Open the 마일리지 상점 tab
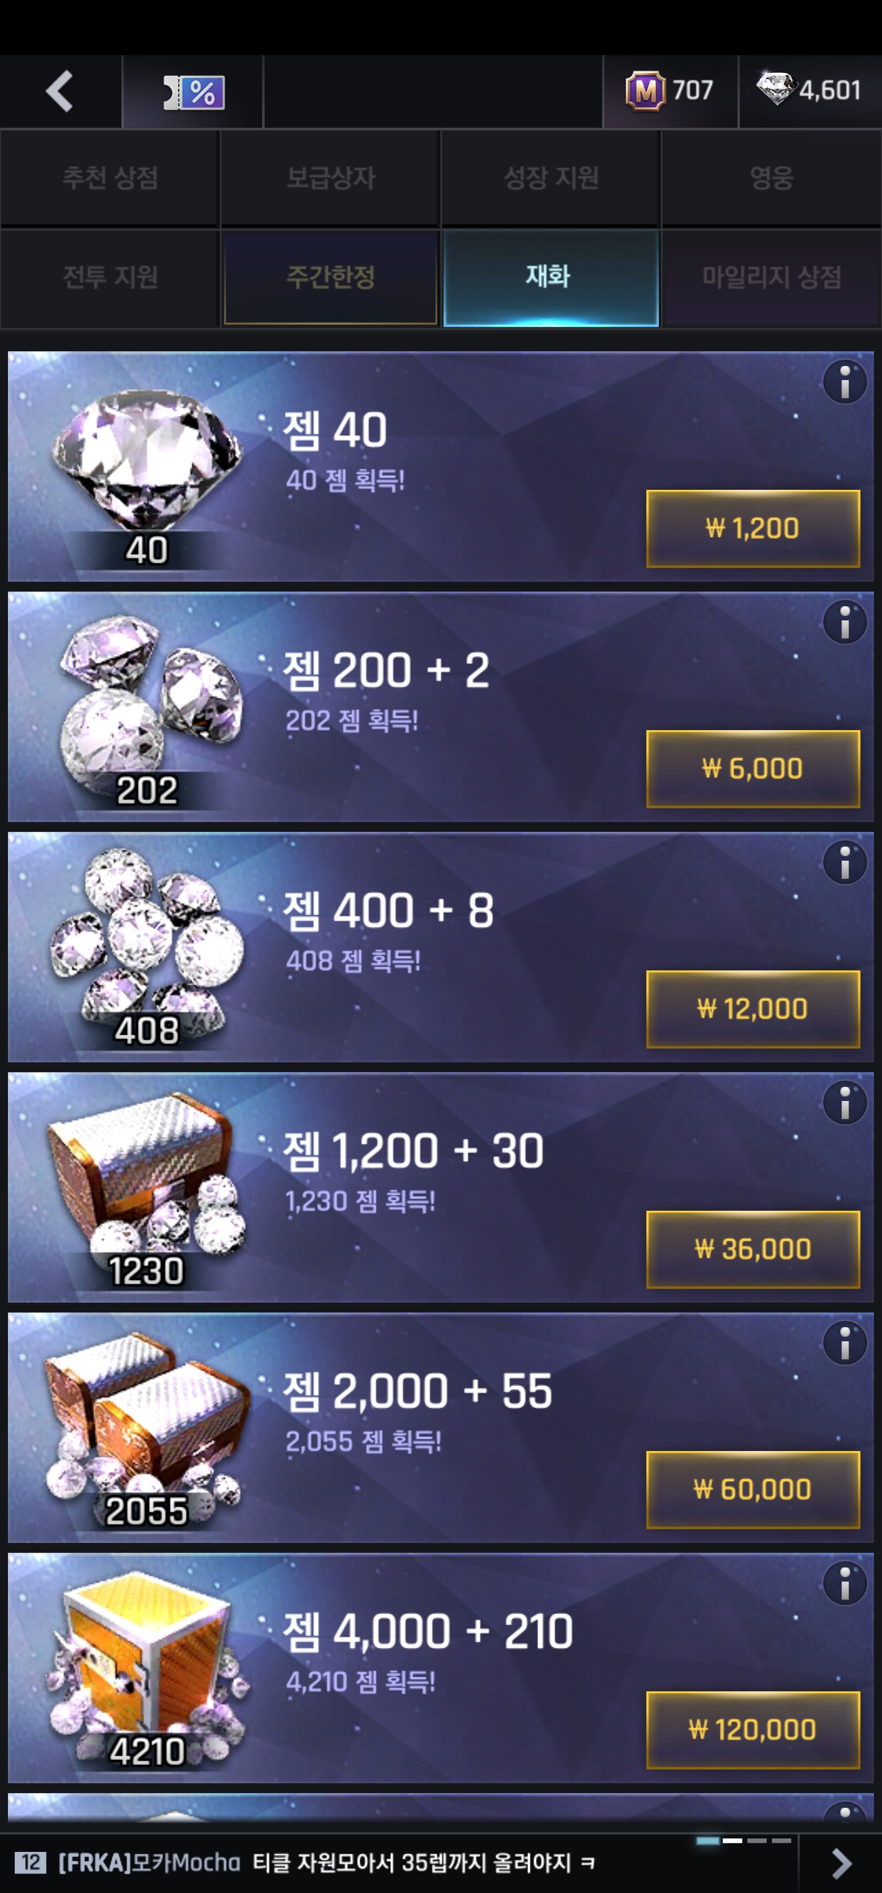 click(771, 277)
